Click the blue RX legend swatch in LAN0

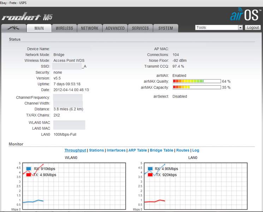[x=150, y=169]
